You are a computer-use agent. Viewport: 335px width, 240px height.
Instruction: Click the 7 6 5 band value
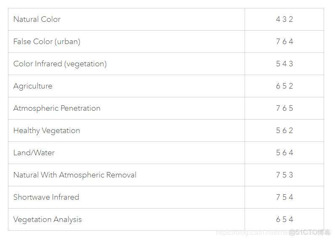tap(285, 108)
